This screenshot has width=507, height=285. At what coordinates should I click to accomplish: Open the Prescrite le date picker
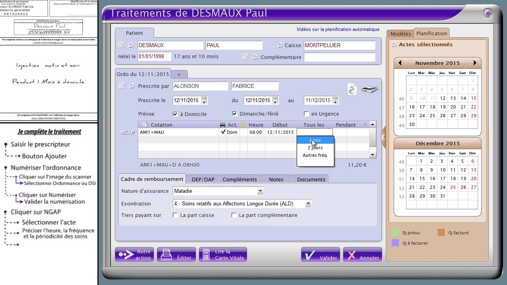point(204,100)
